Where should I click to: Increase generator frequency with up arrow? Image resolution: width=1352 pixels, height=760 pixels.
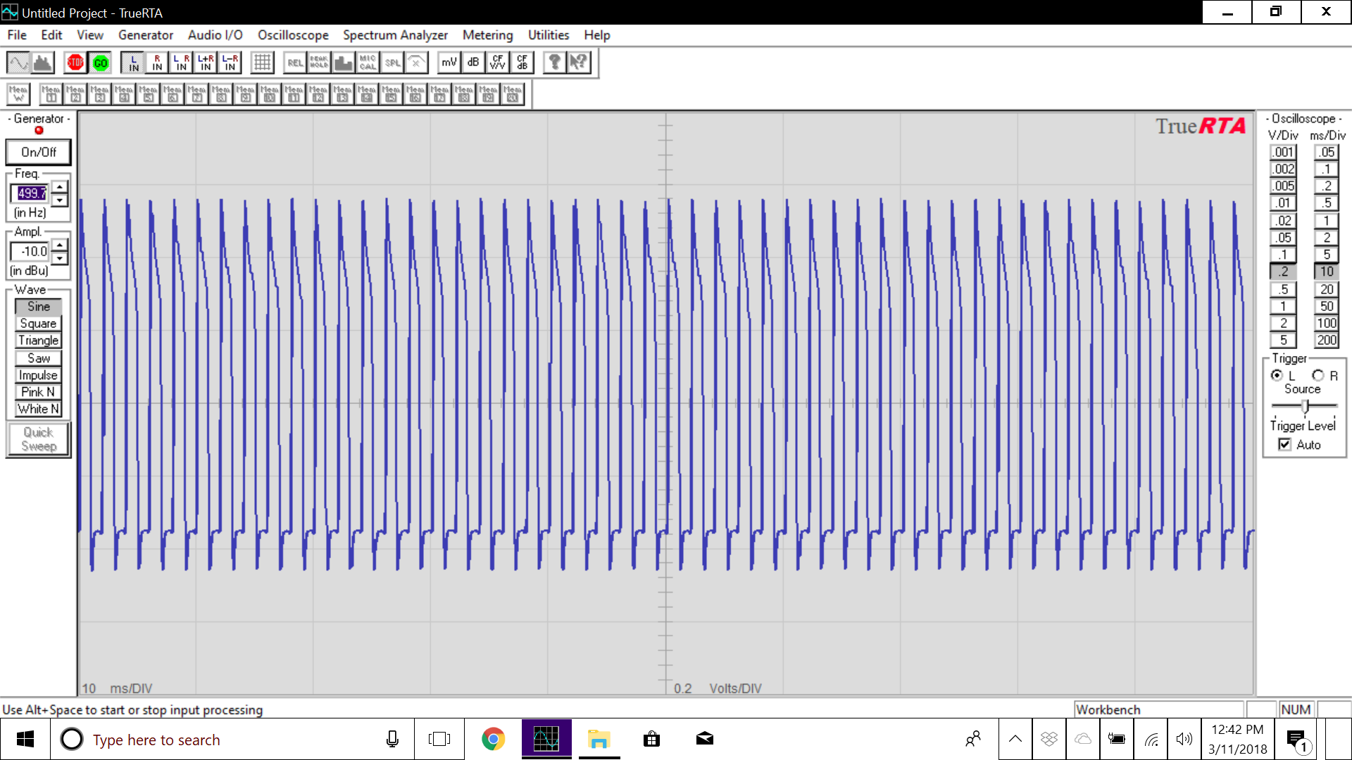coord(60,186)
